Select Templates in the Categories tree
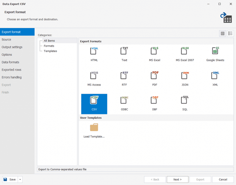The width and height of the screenshot is (236, 185). [50, 51]
